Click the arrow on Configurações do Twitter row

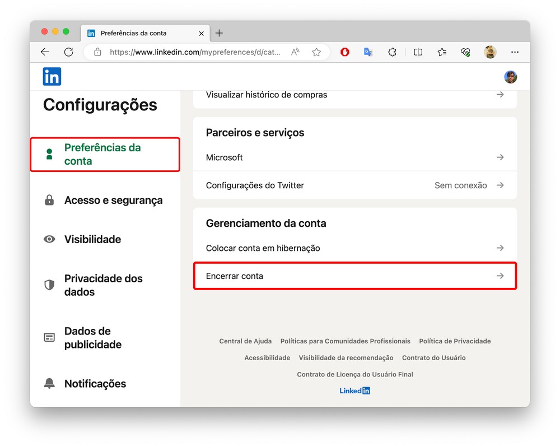pos(500,185)
